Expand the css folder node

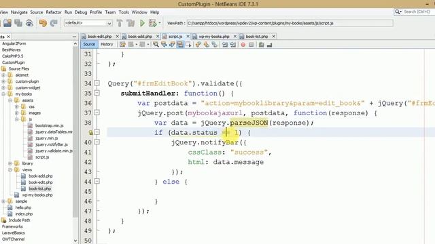16,106
